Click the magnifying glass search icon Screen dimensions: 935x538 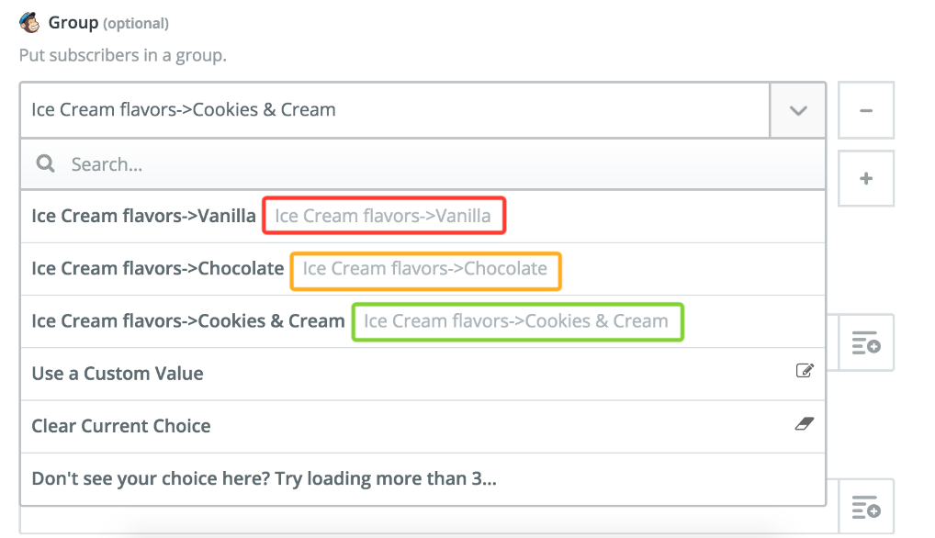(45, 163)
